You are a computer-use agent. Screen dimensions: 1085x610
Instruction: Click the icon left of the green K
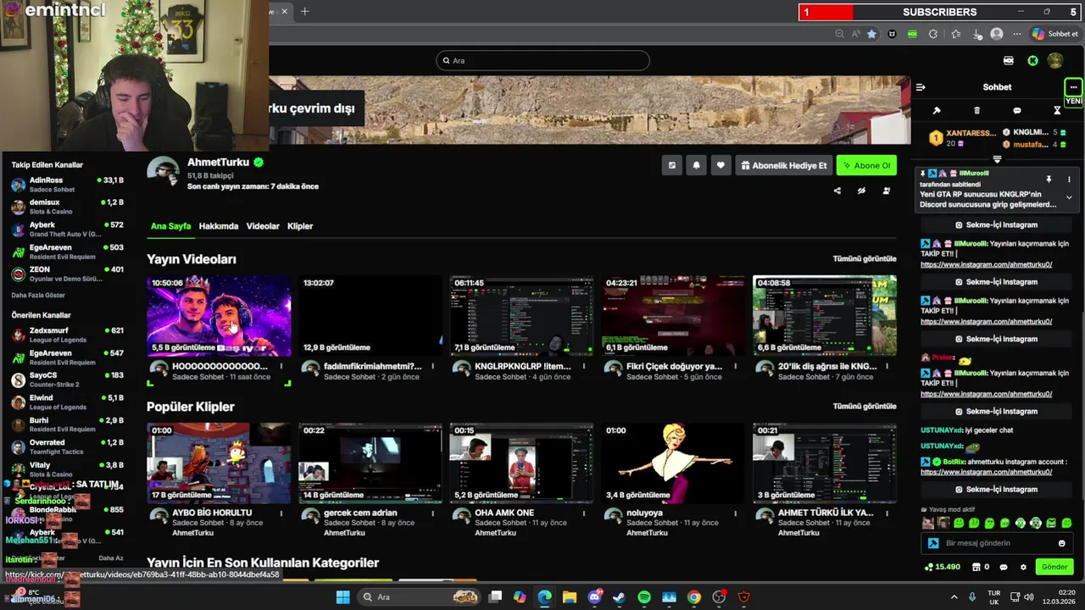(x=1009, y=61)
